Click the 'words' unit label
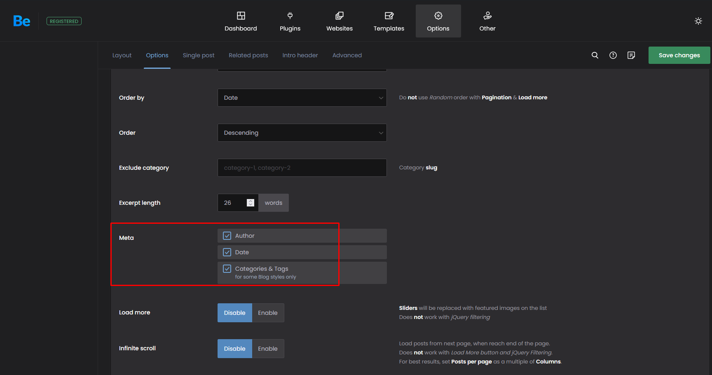Viewport: 712px width, 375px height. tap(274, 203)
